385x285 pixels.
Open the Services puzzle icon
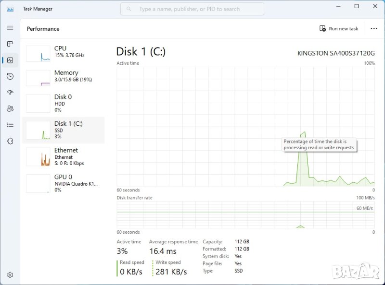tap(10, 141)
